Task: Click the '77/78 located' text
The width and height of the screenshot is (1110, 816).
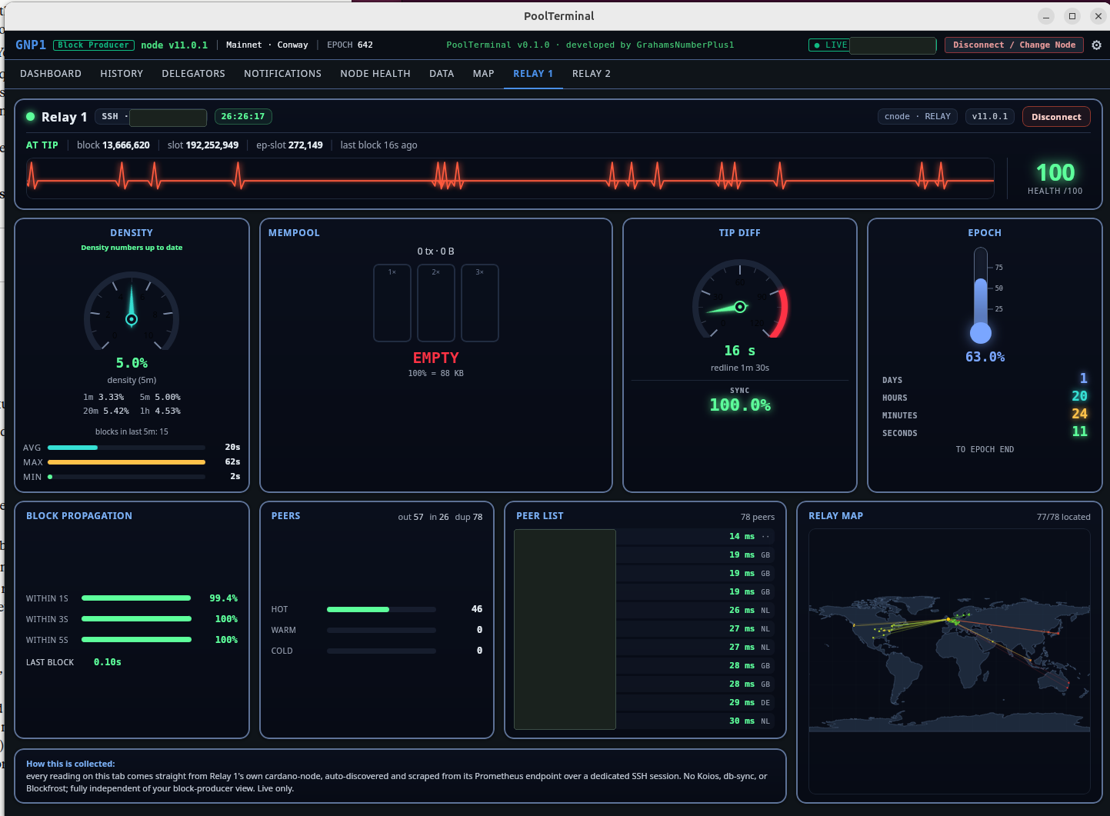Action: tap(1064, 517)
